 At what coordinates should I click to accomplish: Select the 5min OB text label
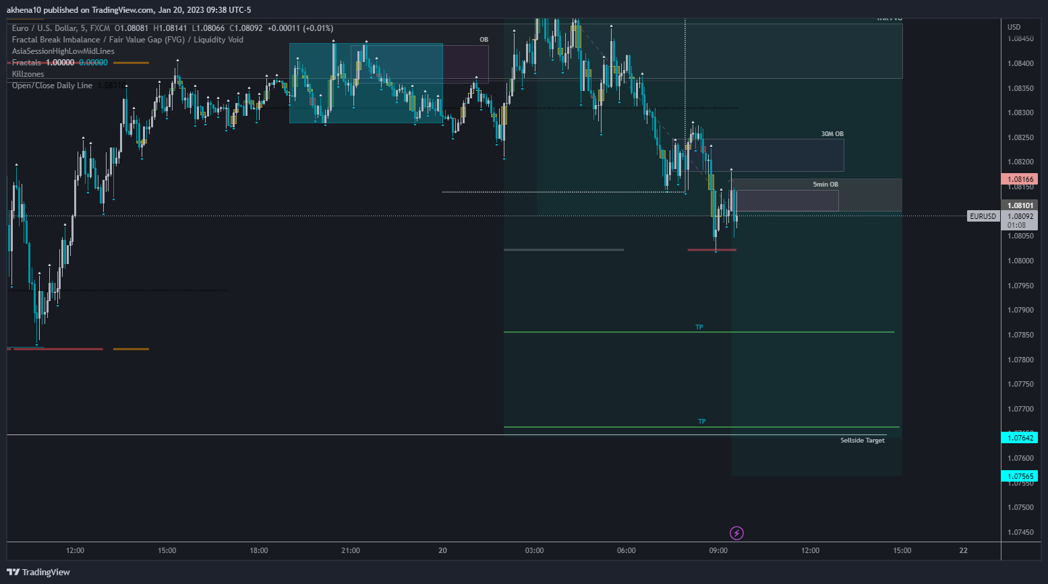(x=825, y=185)
